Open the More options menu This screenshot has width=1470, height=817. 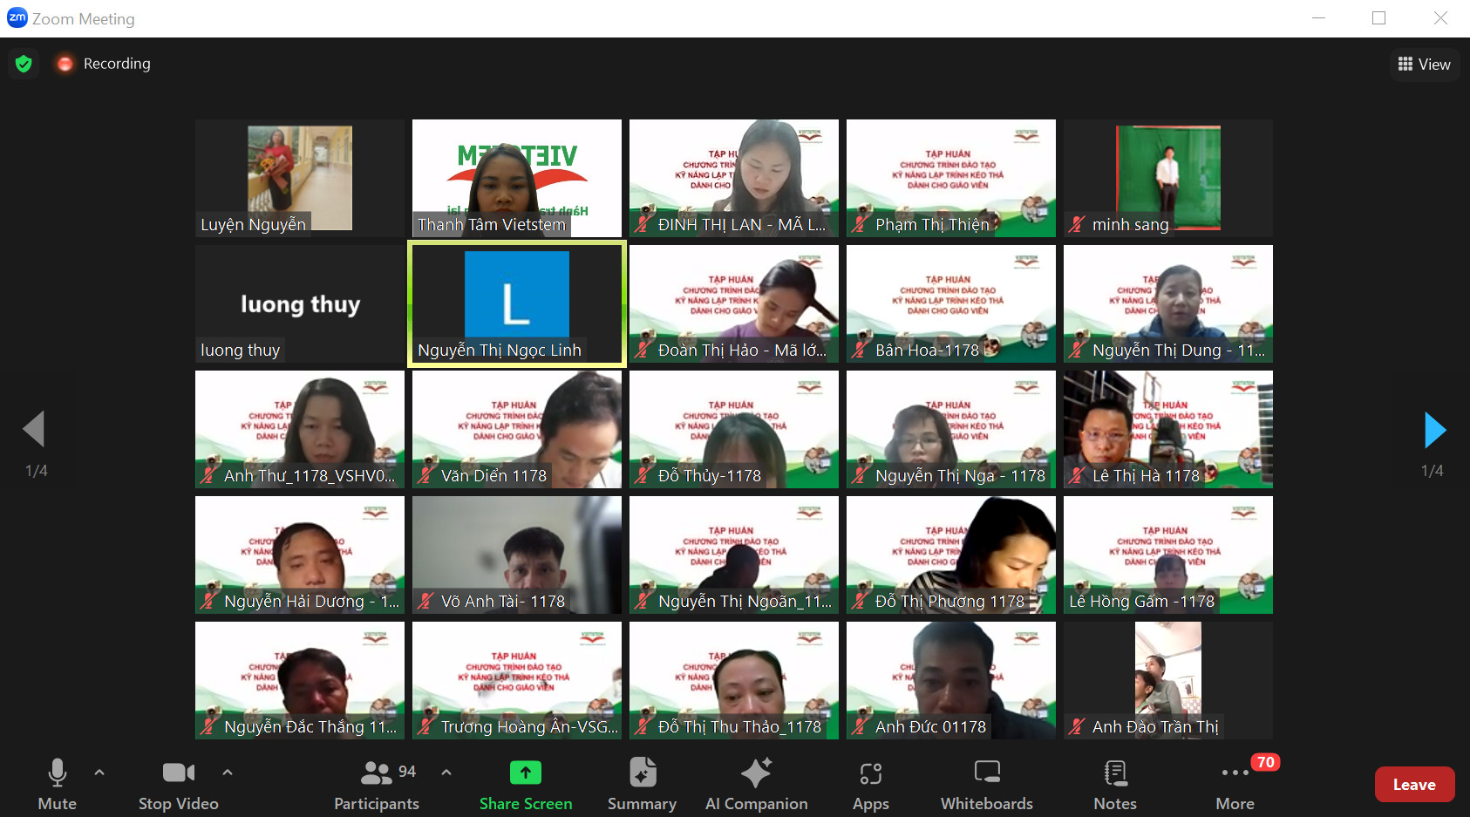1235,784
